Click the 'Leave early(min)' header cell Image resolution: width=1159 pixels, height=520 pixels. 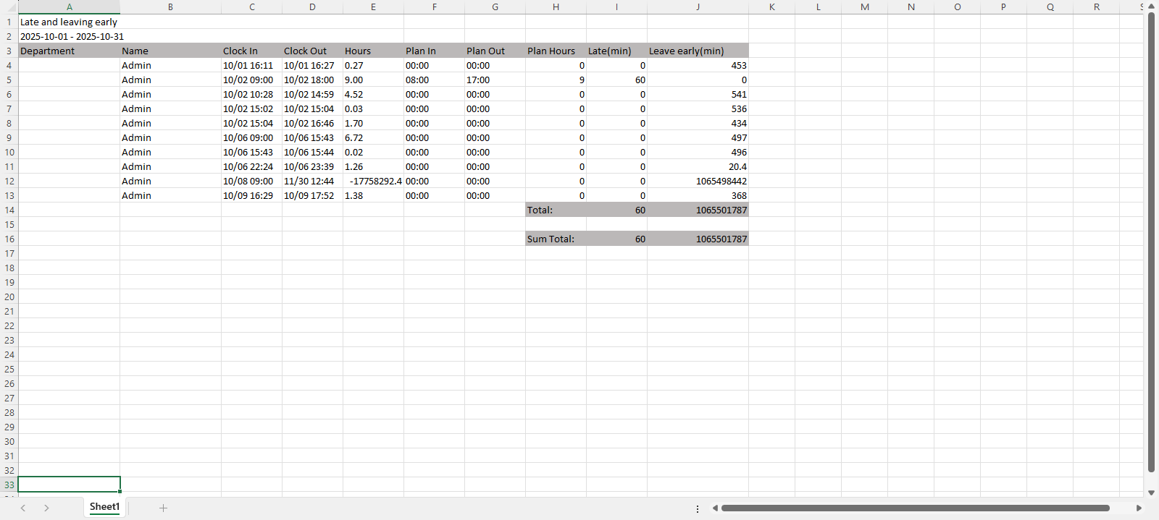tap(697, 51)
